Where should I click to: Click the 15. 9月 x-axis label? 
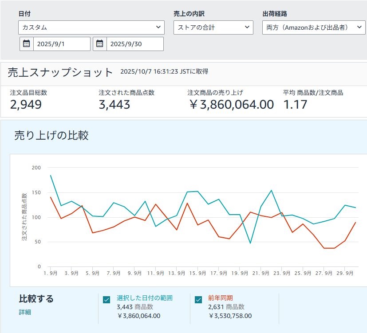(197, 274)
